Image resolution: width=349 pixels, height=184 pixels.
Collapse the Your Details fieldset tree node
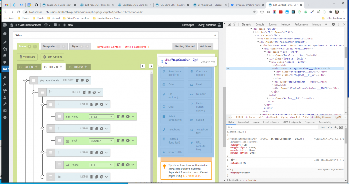point(25,80)
